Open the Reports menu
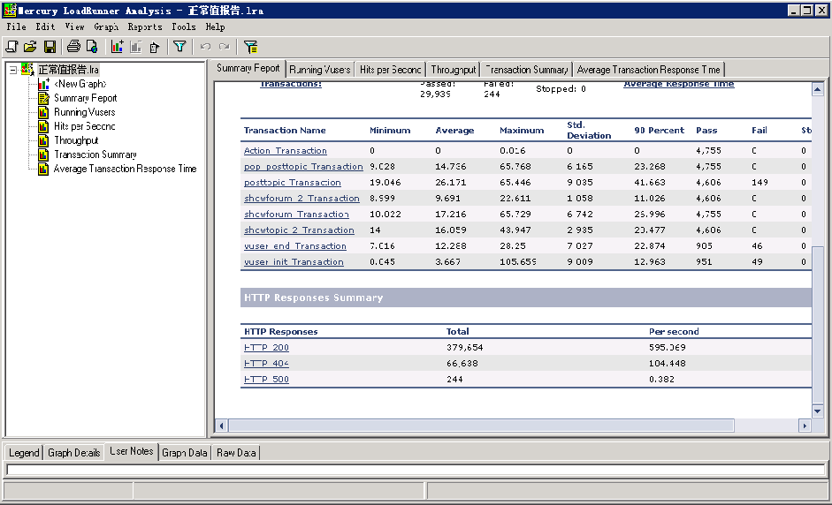832x505 pixels. coord(144,26)
